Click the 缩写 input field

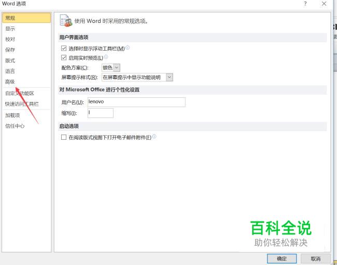coord(101,113)
